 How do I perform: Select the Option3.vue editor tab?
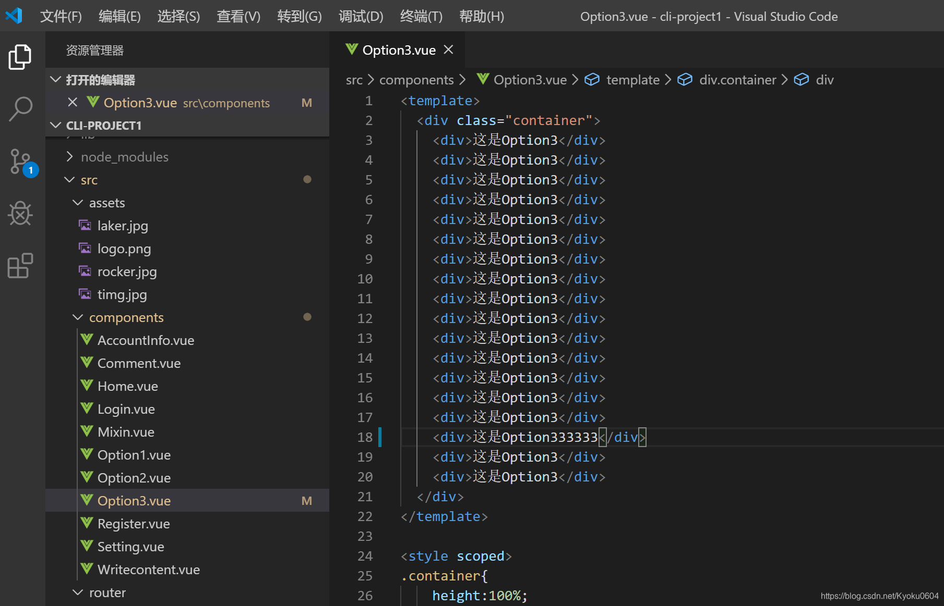point(397,50)
